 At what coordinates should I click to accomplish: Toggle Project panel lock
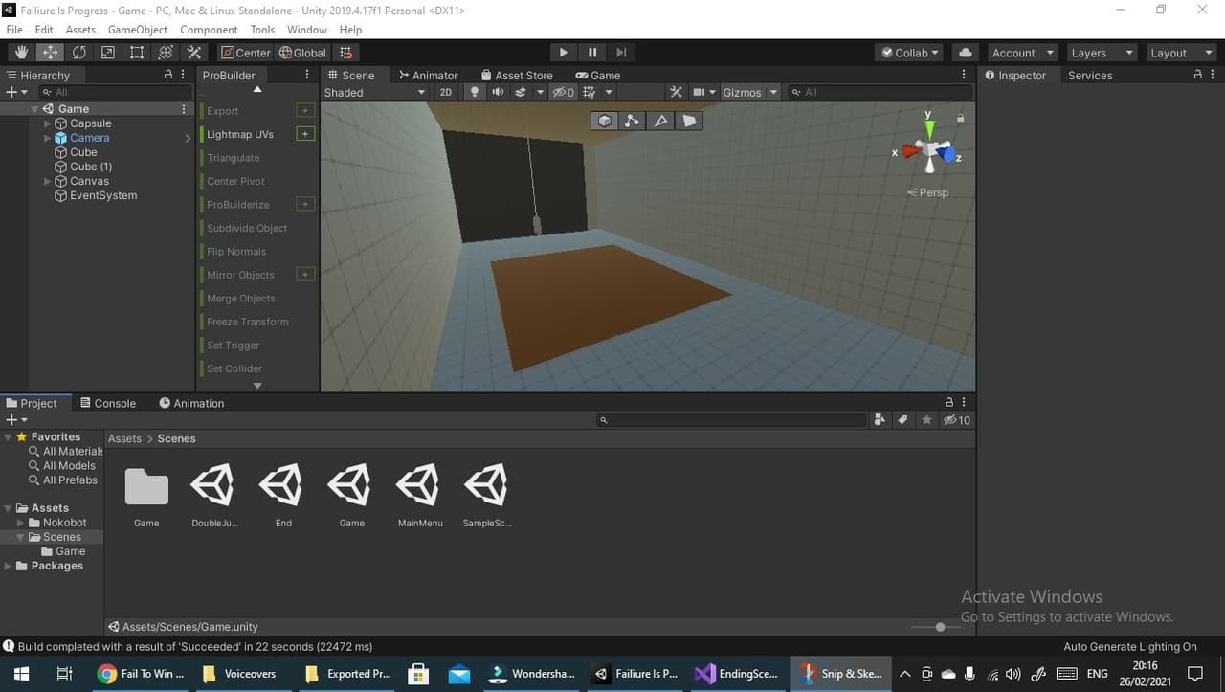point(948,403)
